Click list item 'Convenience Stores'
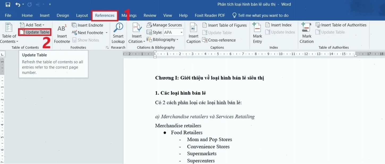This screenshot has height=164, width=385. pyautogui.click(x=208, y=147)
